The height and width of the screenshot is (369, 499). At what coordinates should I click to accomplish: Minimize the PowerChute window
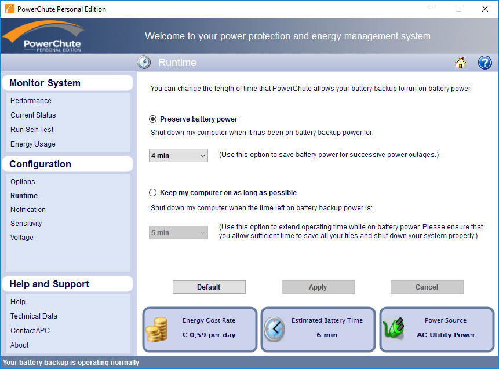[432, 9]
